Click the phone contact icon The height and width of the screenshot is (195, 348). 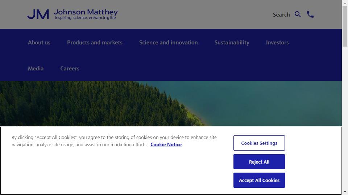pyautogui.click(x=310, y=14)
